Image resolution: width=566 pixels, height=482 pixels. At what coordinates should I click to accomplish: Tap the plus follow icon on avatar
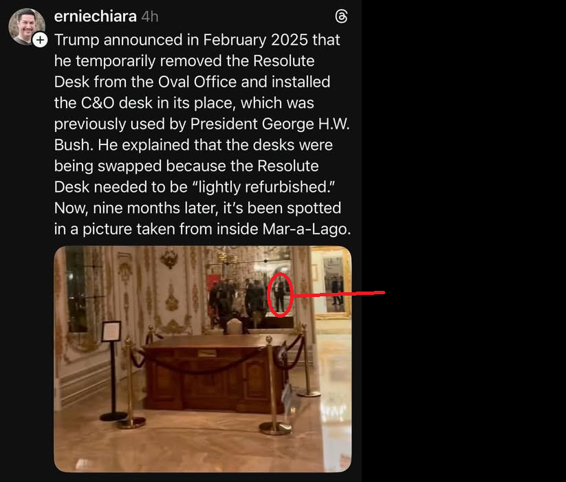40,40
